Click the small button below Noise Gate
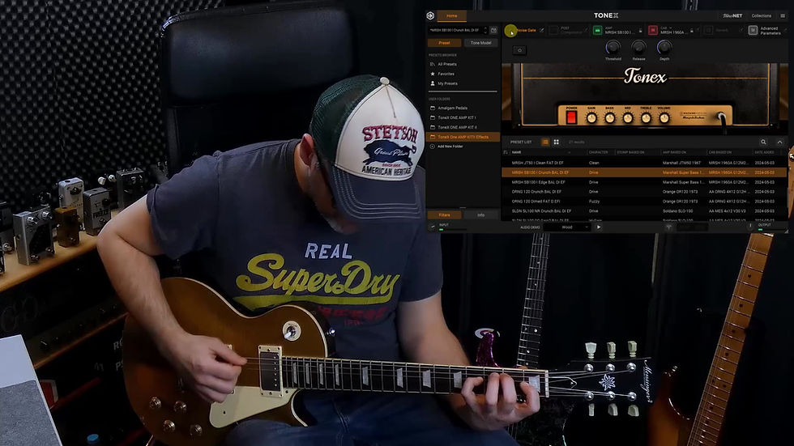This screenshot has width=794, height=446. [x=519, y=50]
